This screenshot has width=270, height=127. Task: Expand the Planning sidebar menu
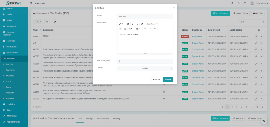coord(14,41)
